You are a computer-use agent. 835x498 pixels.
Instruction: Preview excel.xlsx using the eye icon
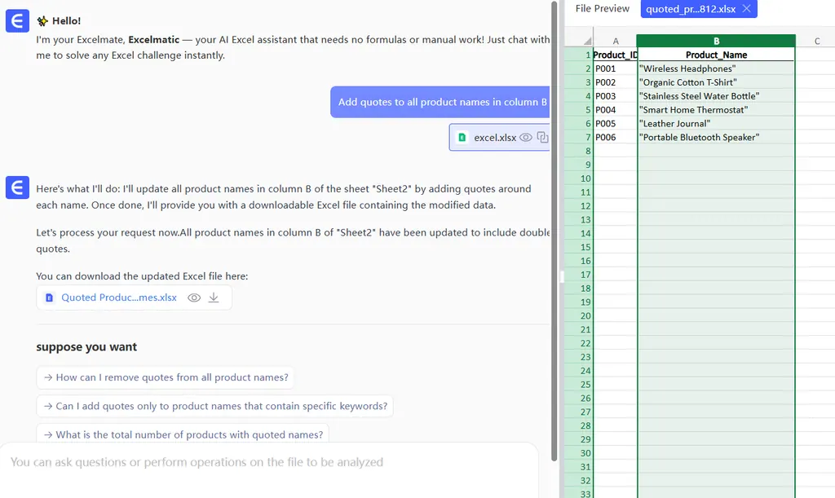526,138
